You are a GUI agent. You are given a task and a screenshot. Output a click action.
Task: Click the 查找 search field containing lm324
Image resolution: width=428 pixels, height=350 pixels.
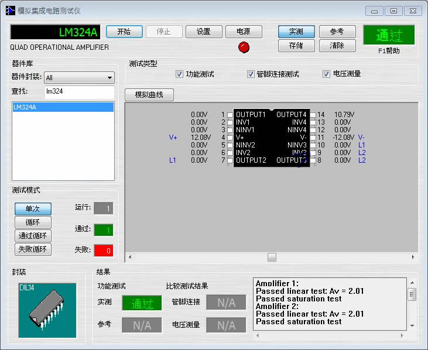coord(79,91)
